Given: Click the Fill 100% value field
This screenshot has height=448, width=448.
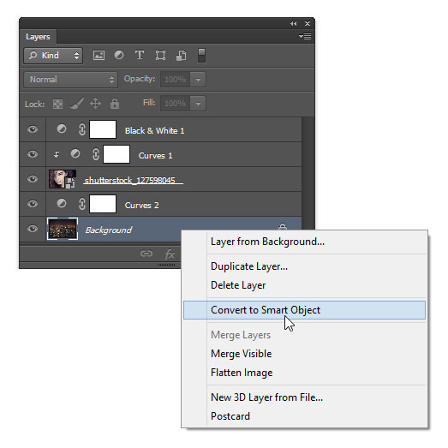Looking at the screenshot, I should click(175, 104).
